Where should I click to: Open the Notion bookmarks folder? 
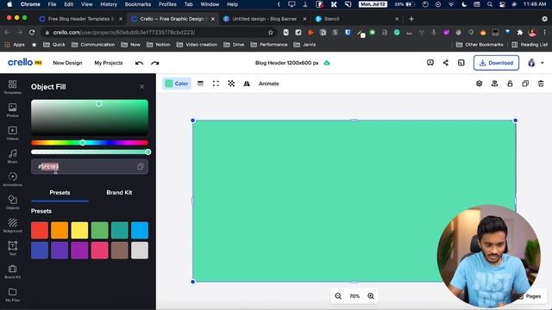click(x=159, y=45)
